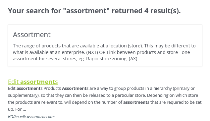Click 'supplementary)' word in the snippet
Image resolution: width=210 pixels, height=121 pixels.
(x=24, y=95)
